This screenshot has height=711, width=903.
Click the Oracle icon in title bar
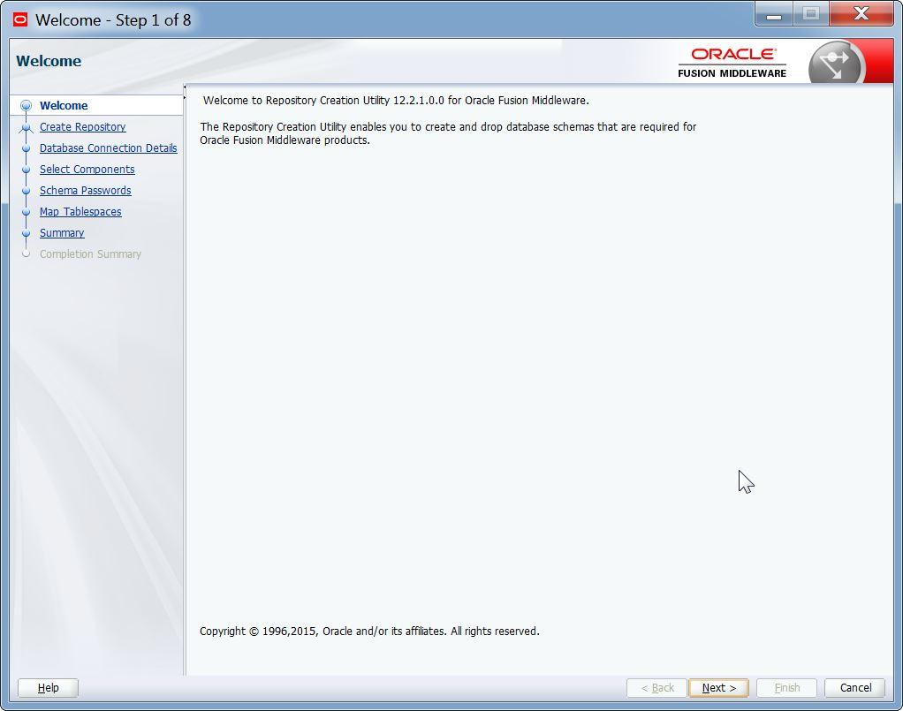click(x=20, y=20)
